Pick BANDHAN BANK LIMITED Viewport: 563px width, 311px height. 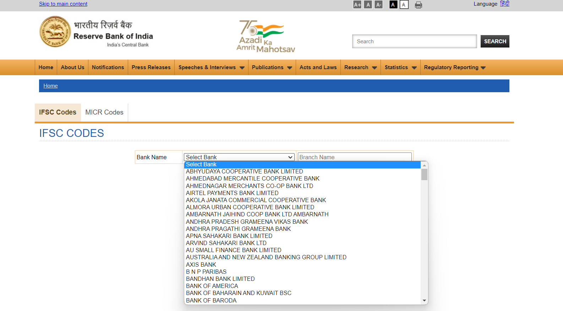pyautogui.click(x=302, y=279)
